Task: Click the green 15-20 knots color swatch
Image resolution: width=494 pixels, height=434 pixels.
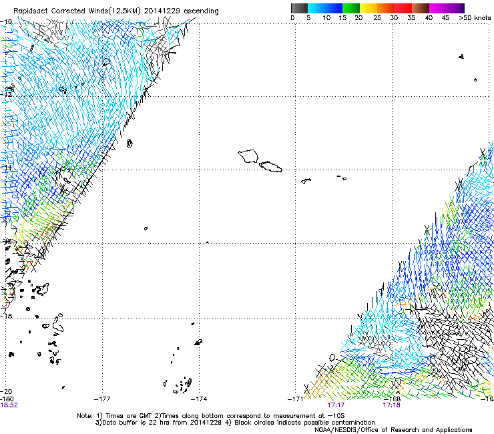Action: [x=351, y=8]
